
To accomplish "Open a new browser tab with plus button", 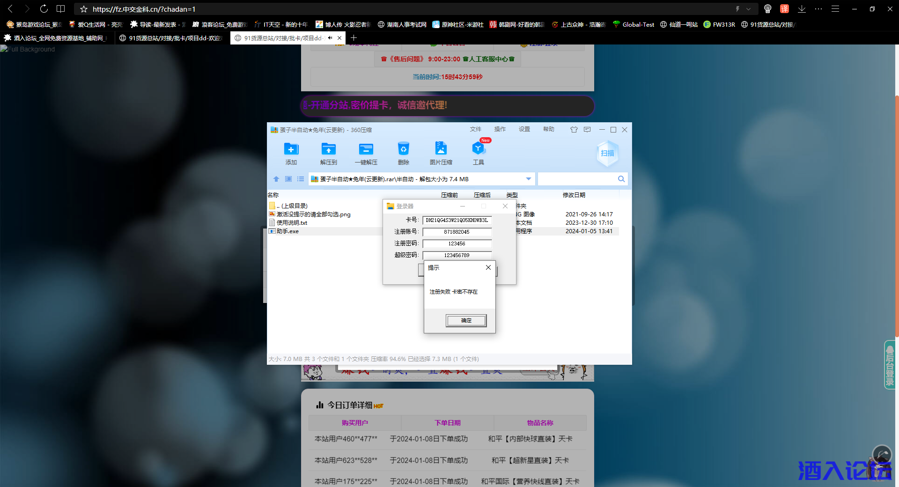I will [x=354, y=38].
